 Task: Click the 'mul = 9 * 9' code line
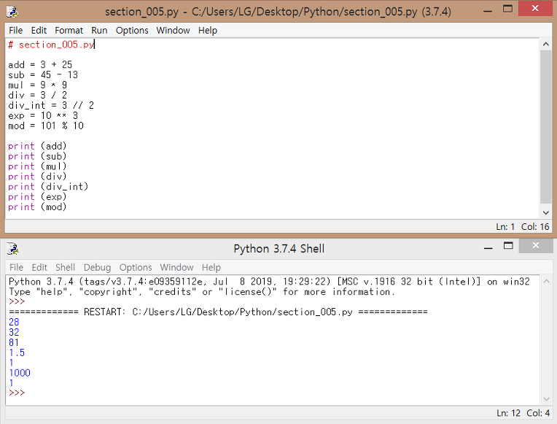pos(38,85)
